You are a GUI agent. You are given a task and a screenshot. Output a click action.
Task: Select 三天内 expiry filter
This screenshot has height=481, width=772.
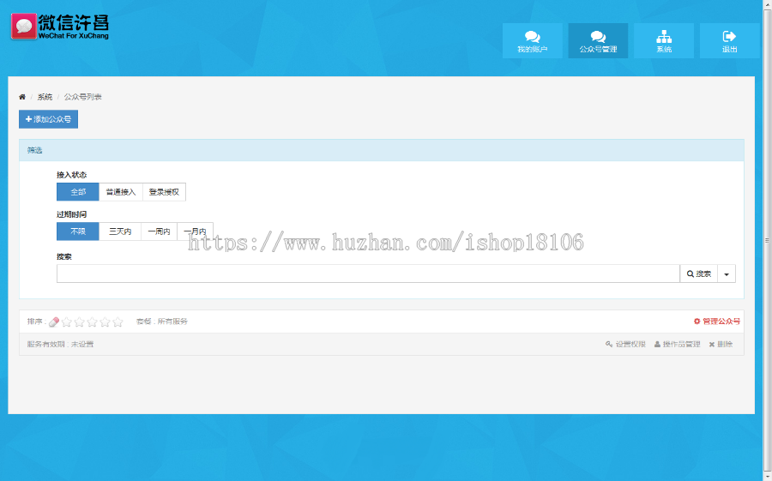(x=120, y=231)
